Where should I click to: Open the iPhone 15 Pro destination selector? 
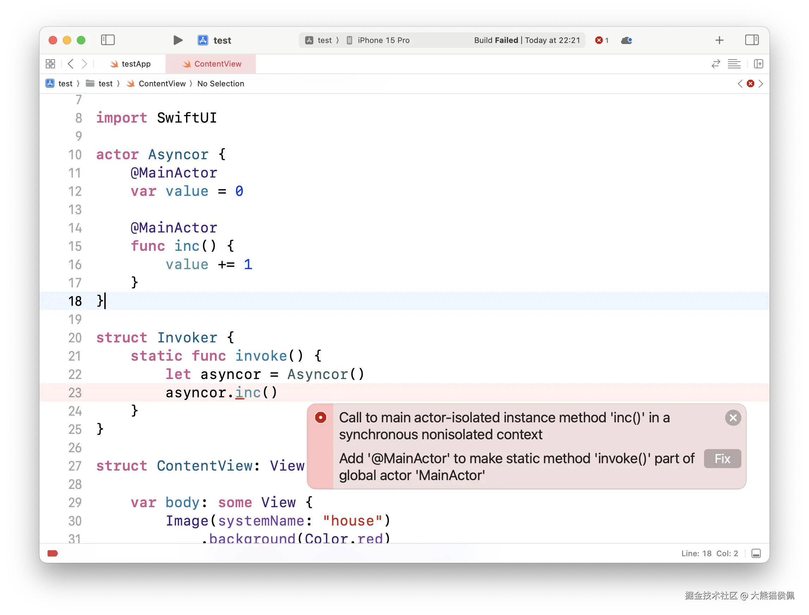(x=383, y=40)
